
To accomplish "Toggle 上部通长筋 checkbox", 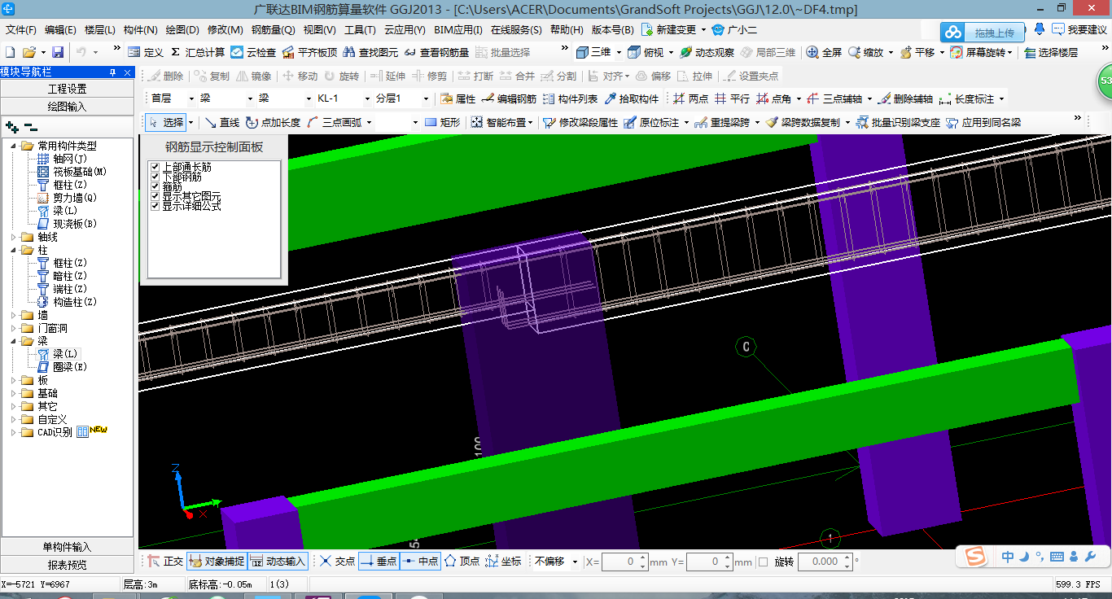I will [155, 167].
